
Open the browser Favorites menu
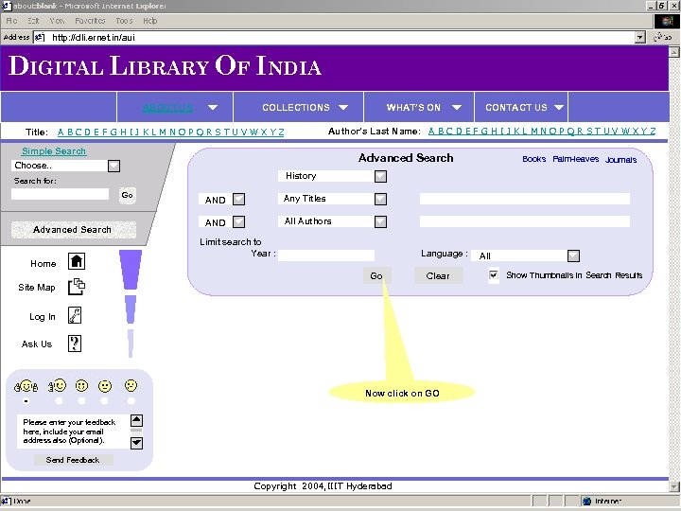pos(90,21)
